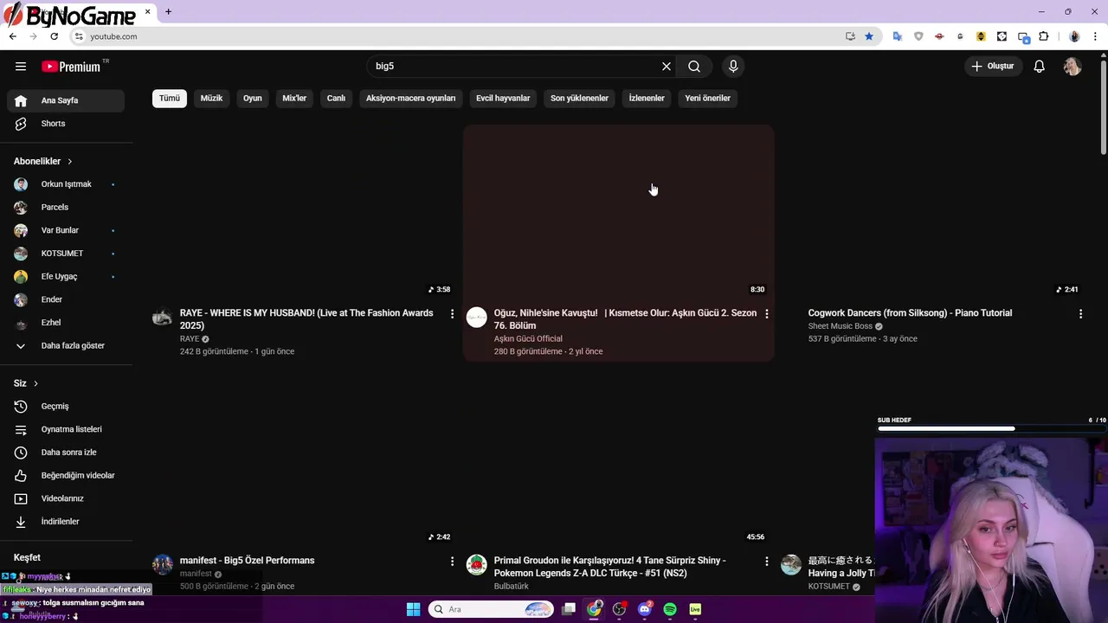
Task: Bookmark this page with the star
Action: tap(869, 36)
